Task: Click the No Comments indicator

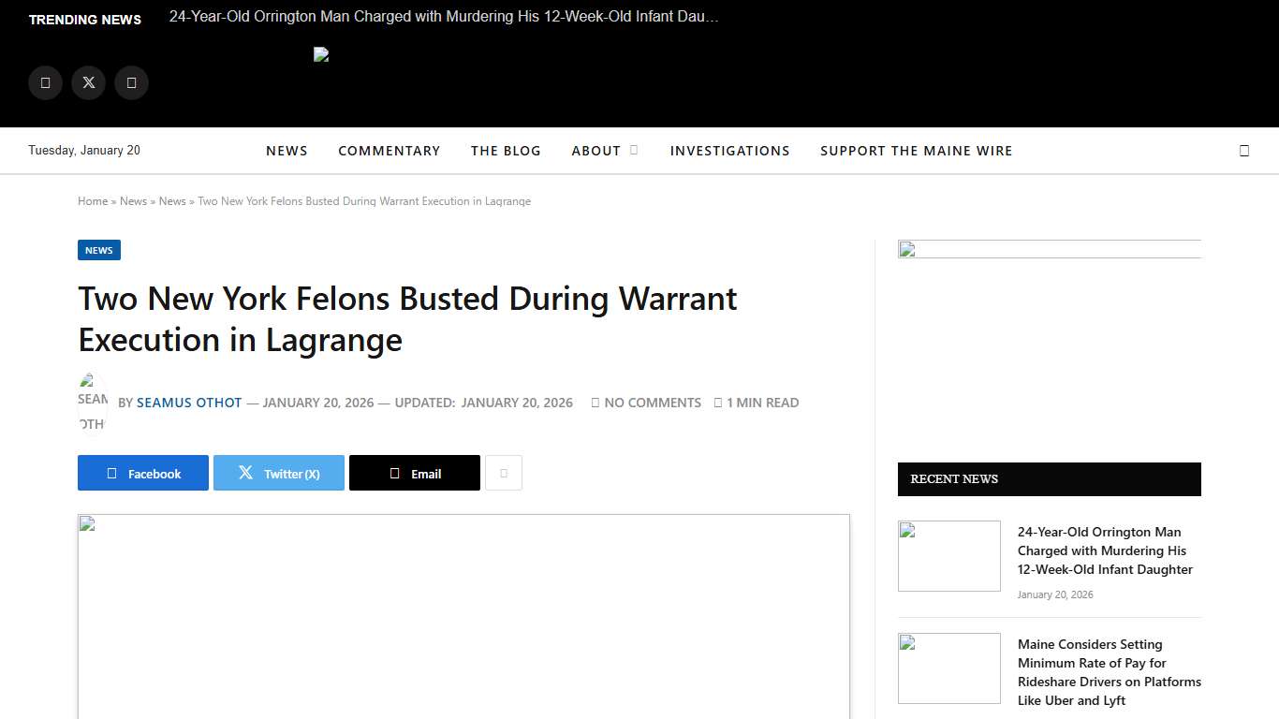Action: [x=645, y=403]
